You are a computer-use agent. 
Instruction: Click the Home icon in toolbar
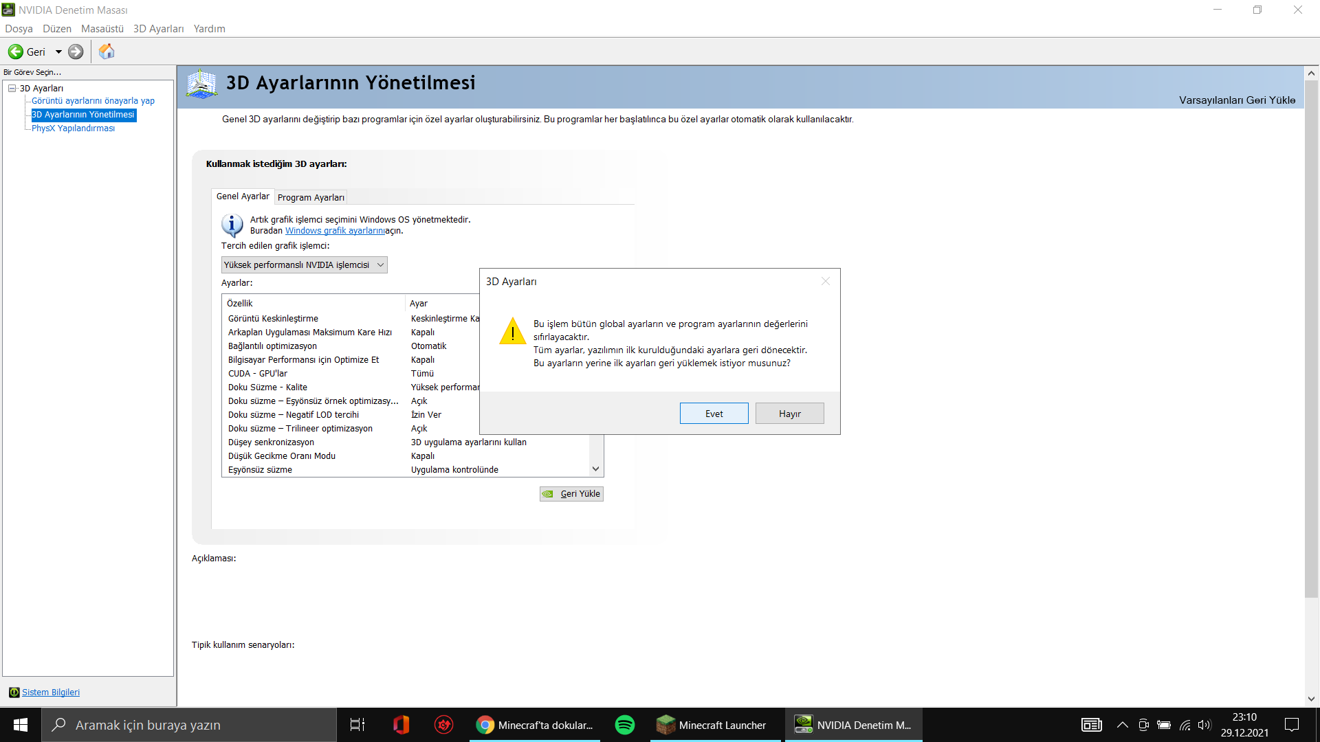coord(107,52)
